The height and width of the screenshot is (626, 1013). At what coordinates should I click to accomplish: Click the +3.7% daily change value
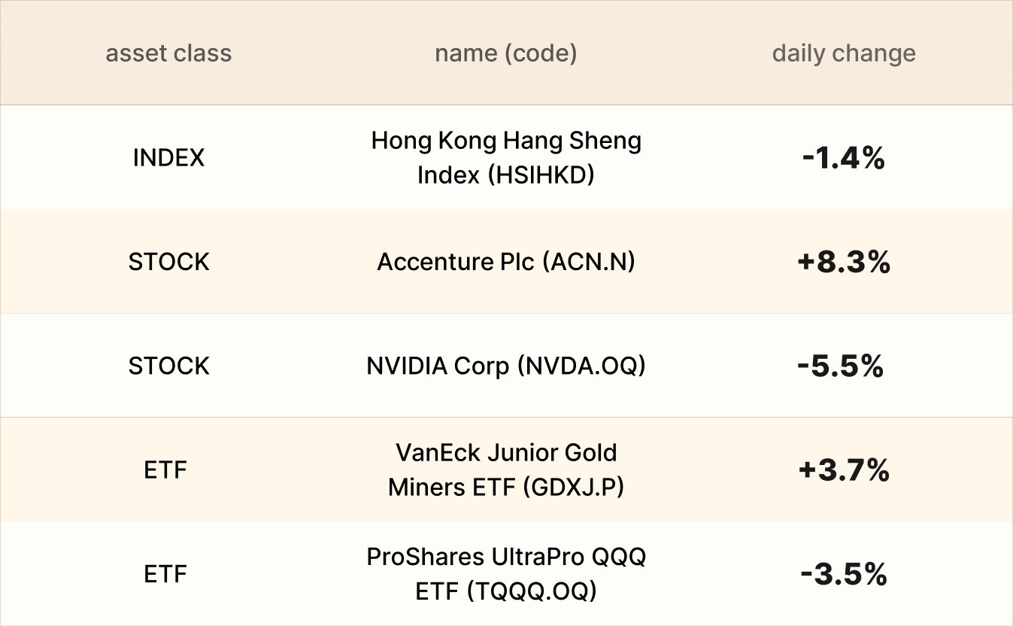point(844,471)
